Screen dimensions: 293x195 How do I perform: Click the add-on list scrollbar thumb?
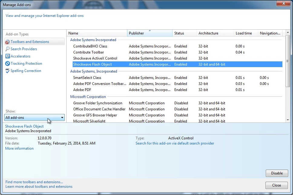point(288,61)
